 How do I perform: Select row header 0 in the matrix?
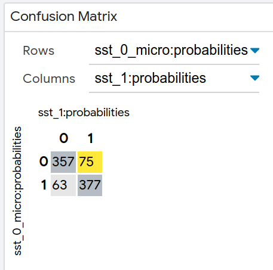pos(44,162)
